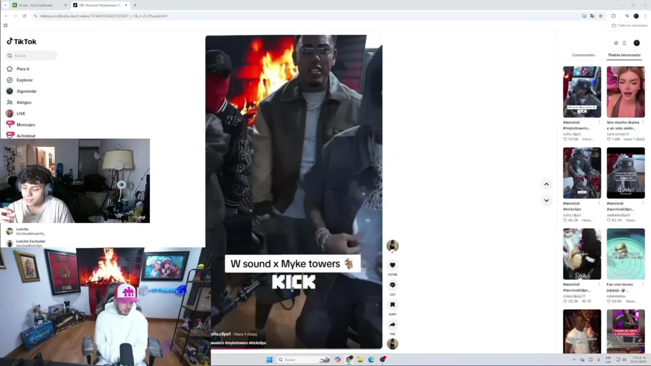Screen dimensions: 651x366
Task: Open the TikTok logo home link
Action: (x=21, y=42)
